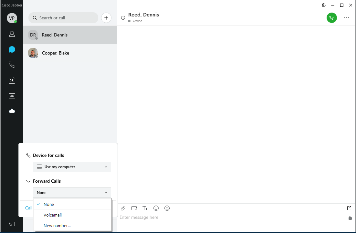Open the Contacts sidebar icon
Image resolution: width=356 pixels, height=233 pixels.
coord(12,34)
